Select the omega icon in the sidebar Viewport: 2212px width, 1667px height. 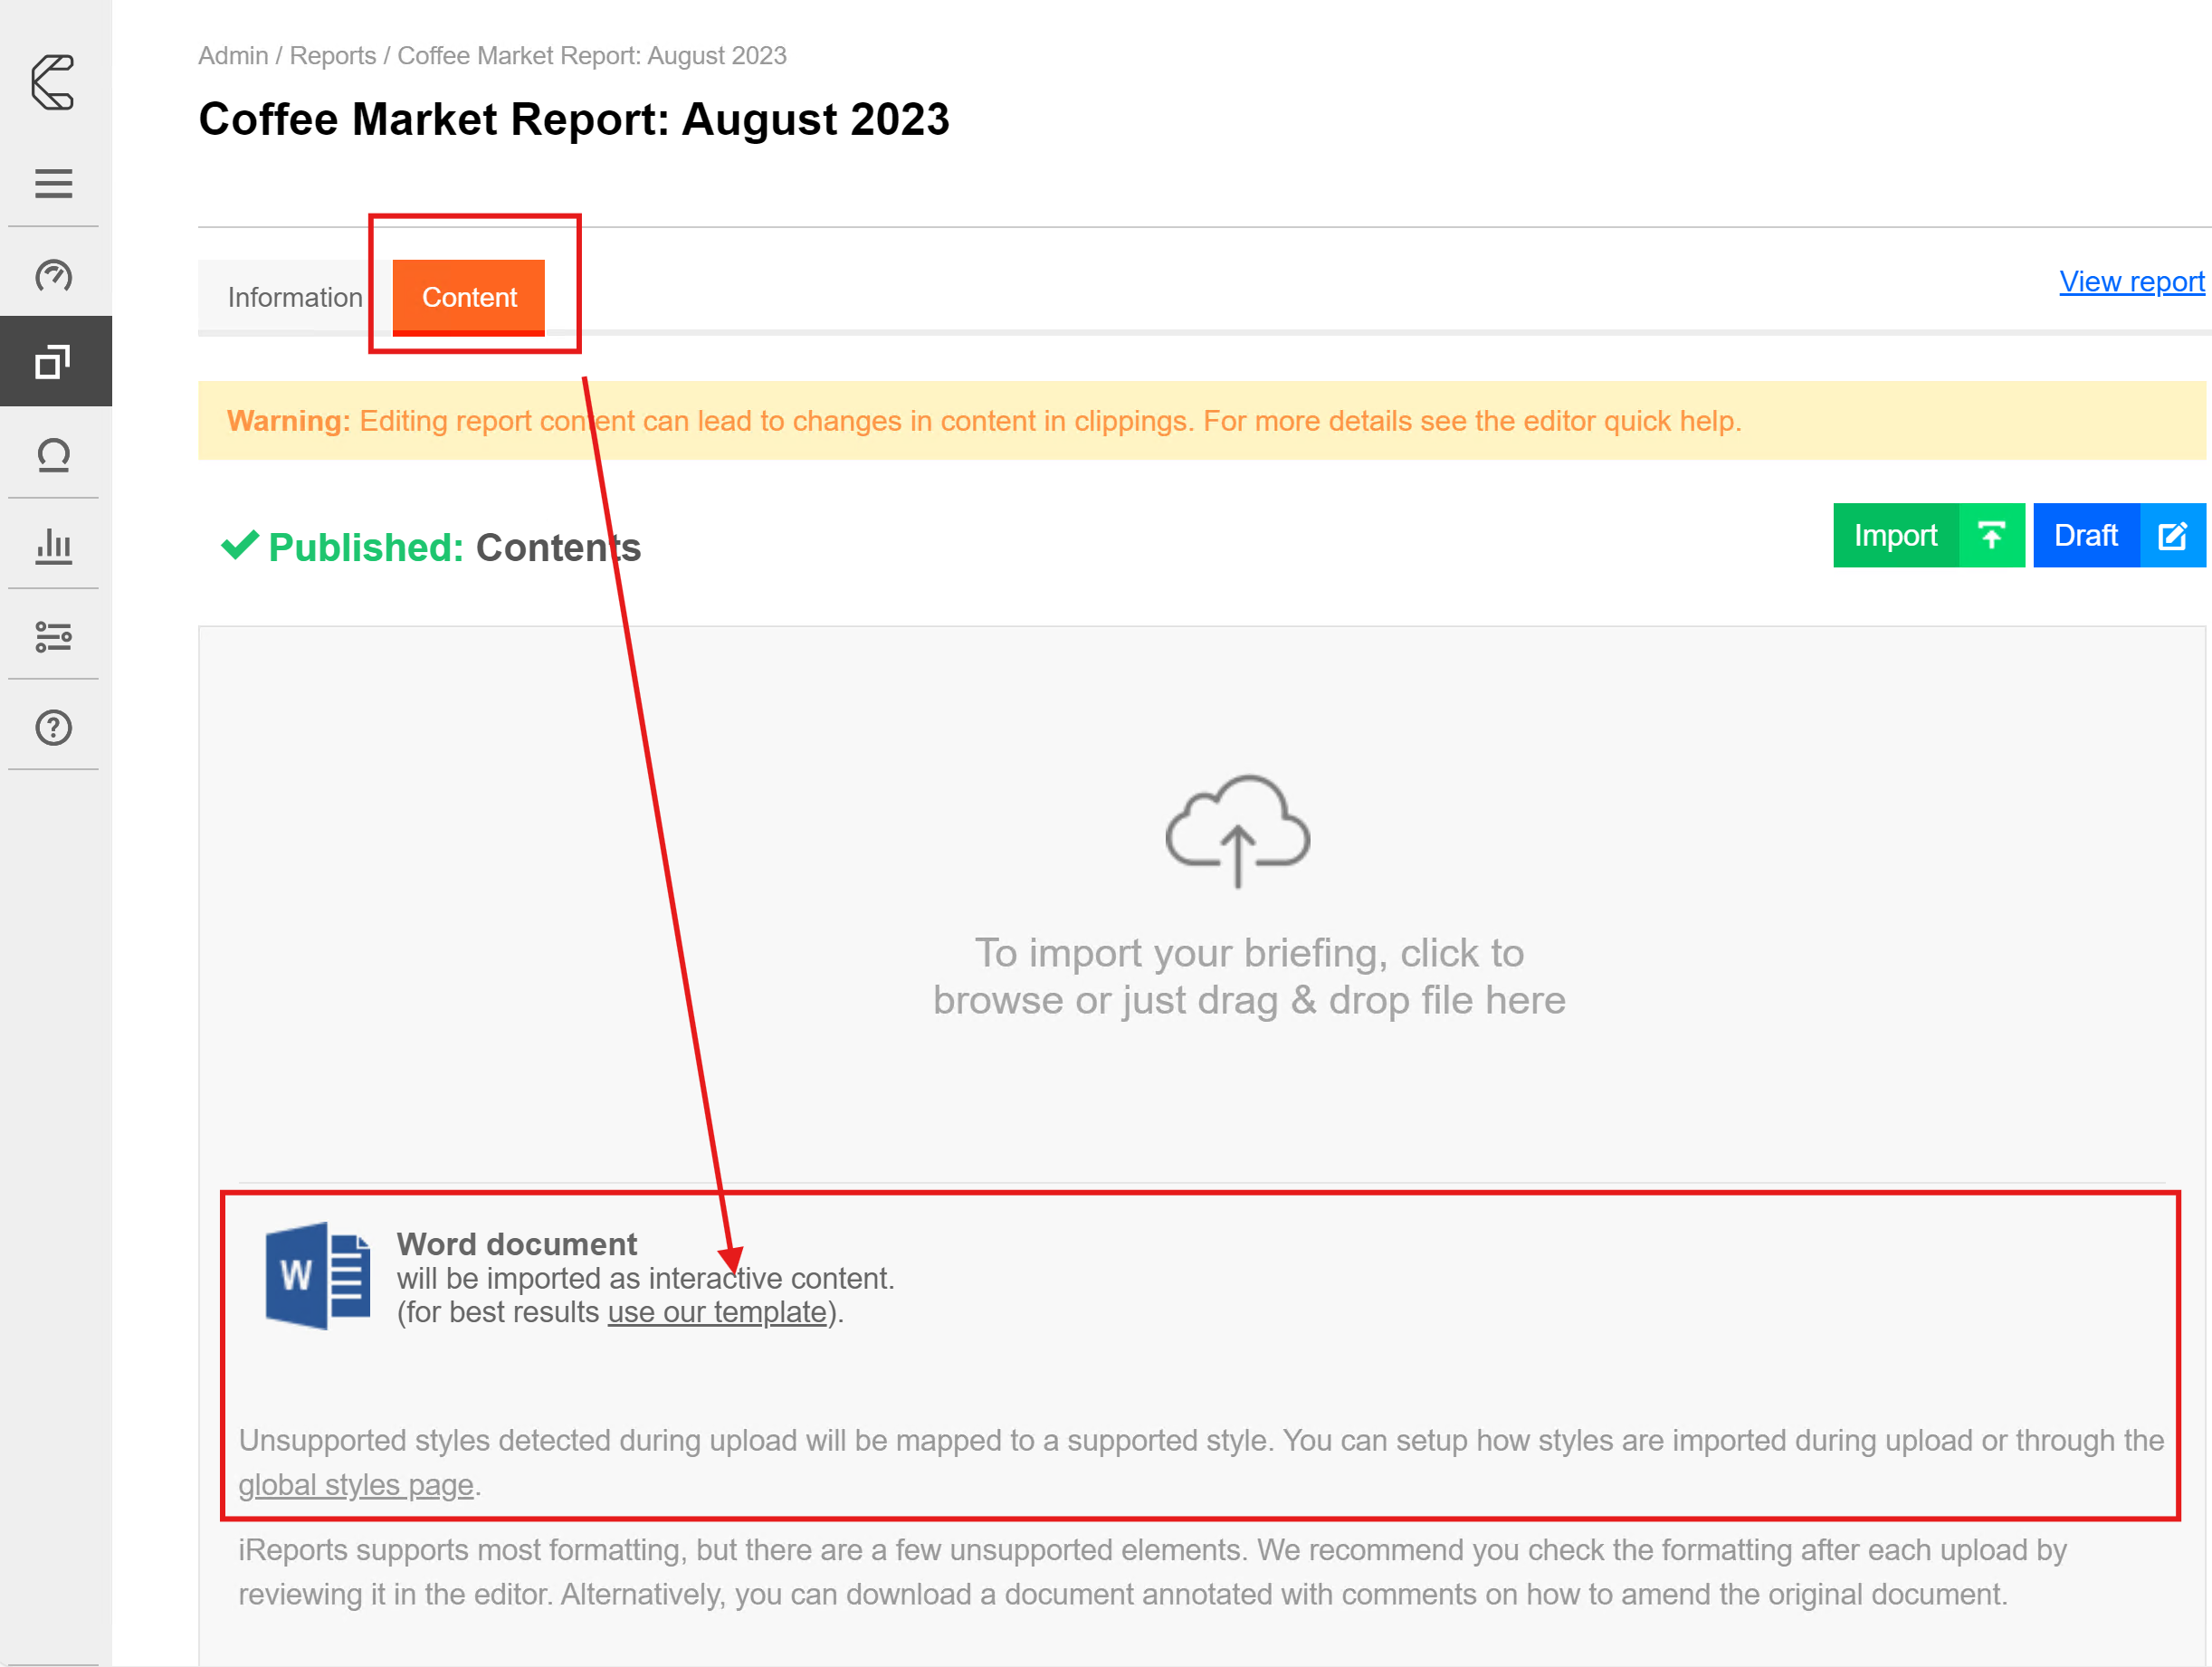coord(56,455)
